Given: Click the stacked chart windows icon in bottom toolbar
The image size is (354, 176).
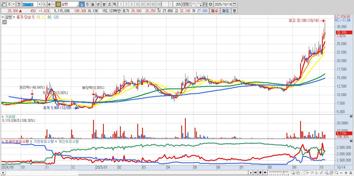Looking at the screenshot, I should tap(331, 173).
